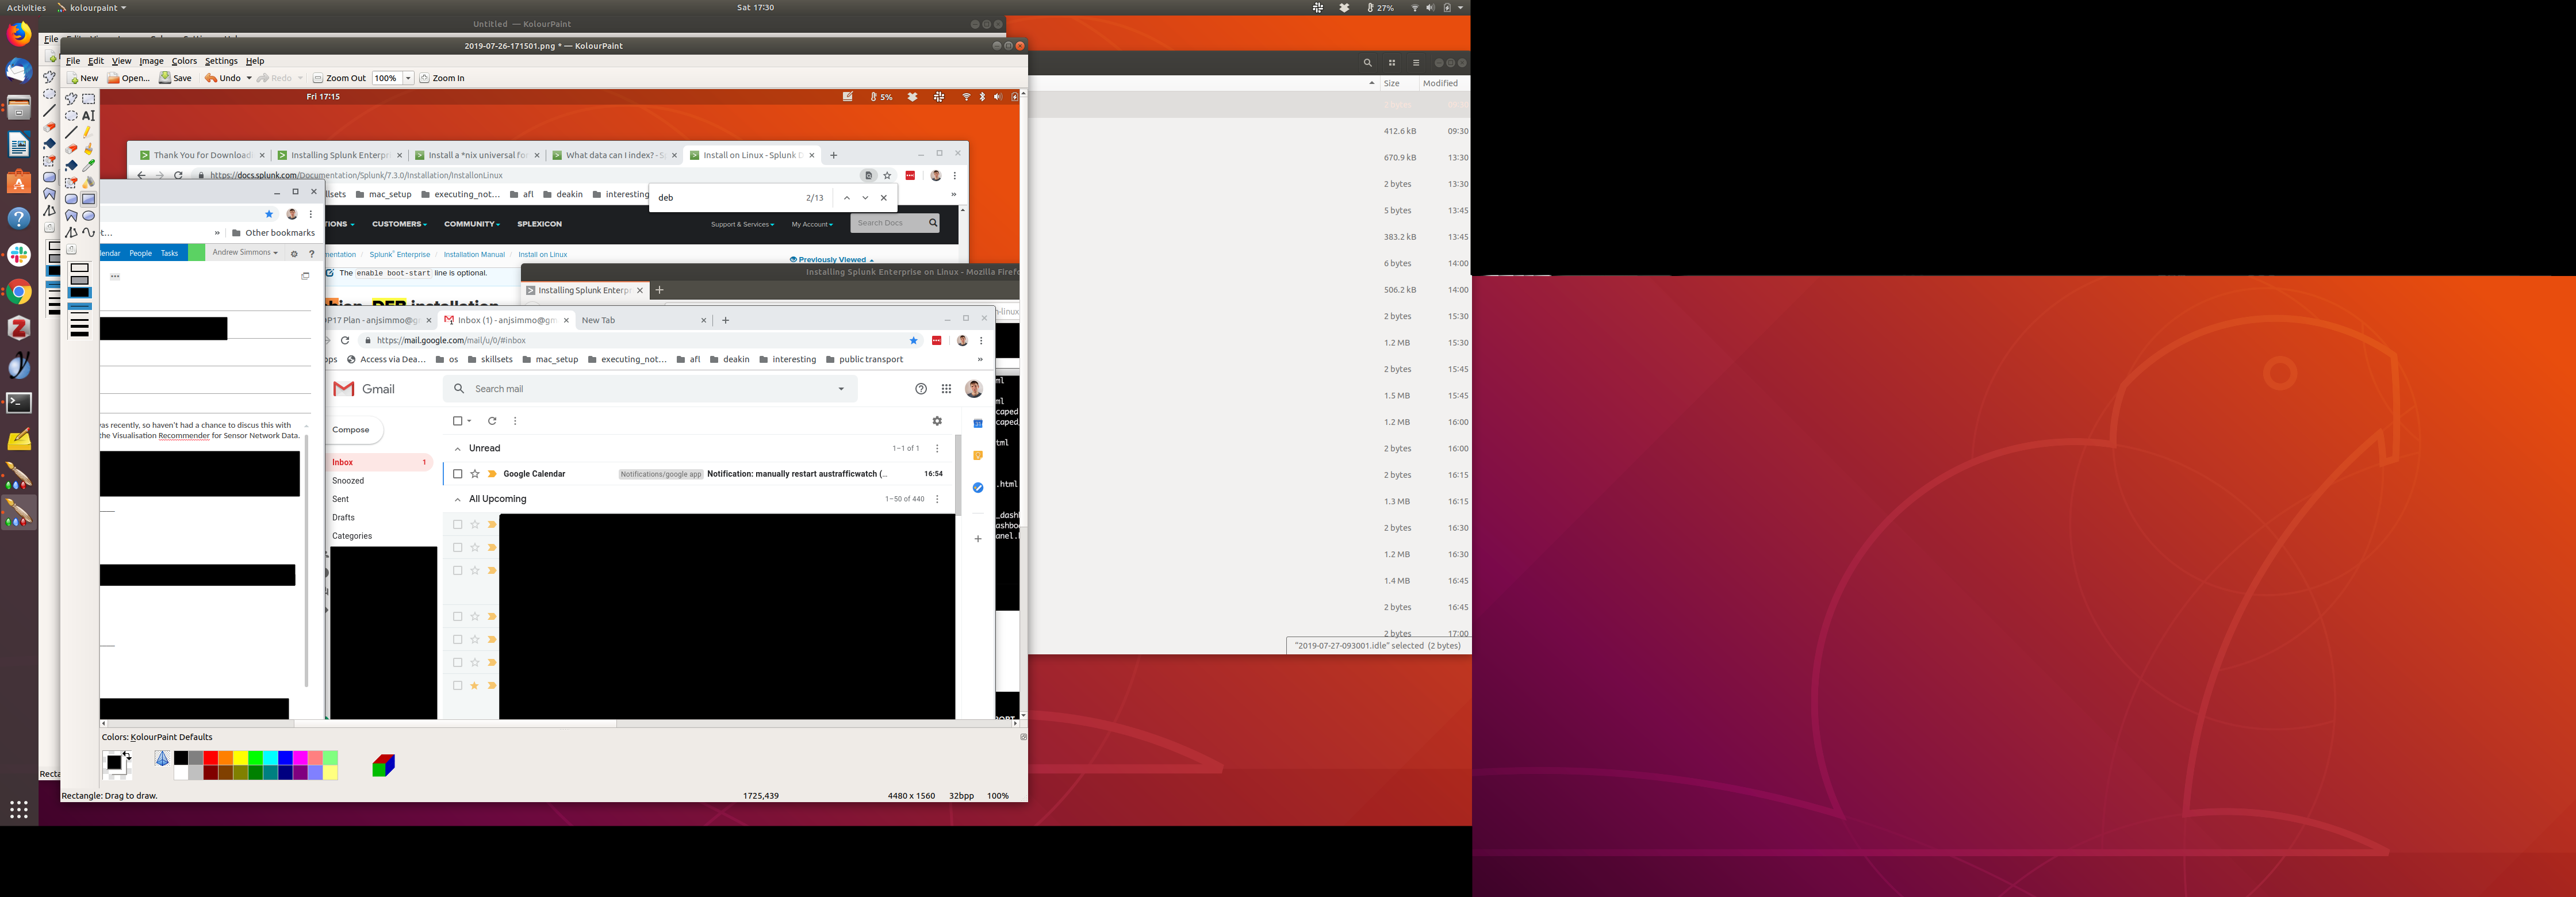
Task: Open the Undo history dropdown arrow
Action: point(249,78)
